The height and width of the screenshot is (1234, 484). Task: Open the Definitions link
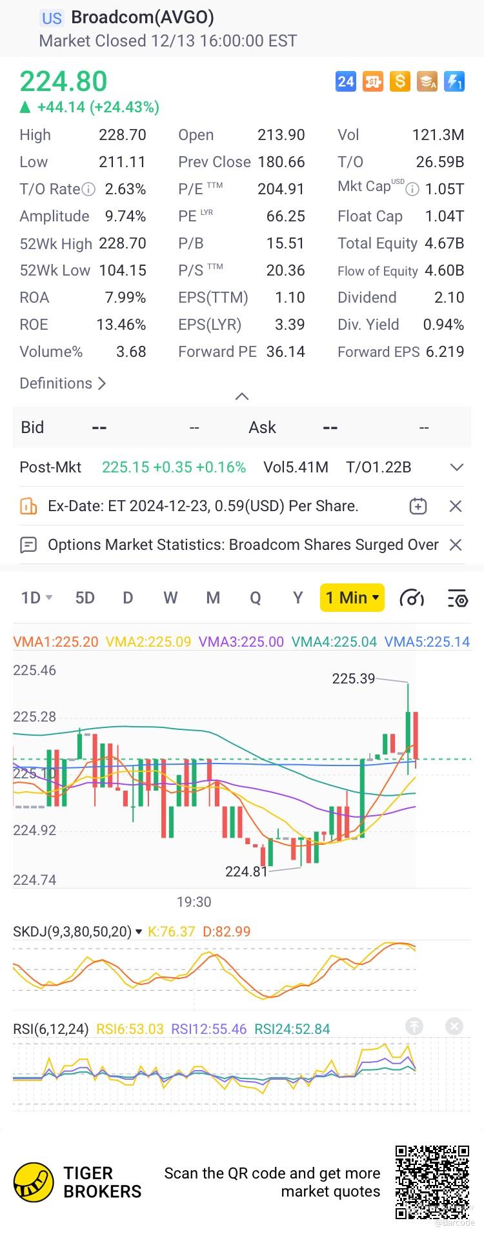[63, 383]
